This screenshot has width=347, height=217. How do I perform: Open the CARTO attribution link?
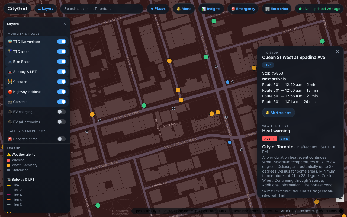[x=284, y=211]
